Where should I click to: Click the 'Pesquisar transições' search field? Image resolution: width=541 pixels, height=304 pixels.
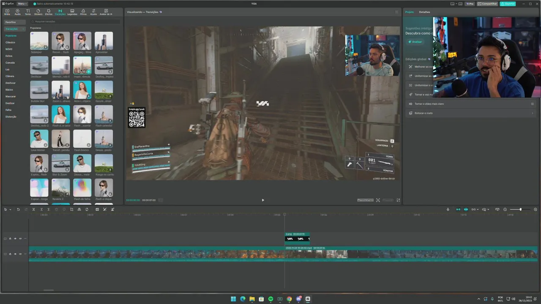coord(76,21)
